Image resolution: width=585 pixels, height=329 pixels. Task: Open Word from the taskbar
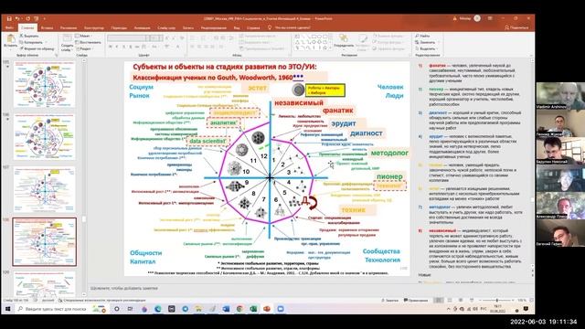(226, 309)
